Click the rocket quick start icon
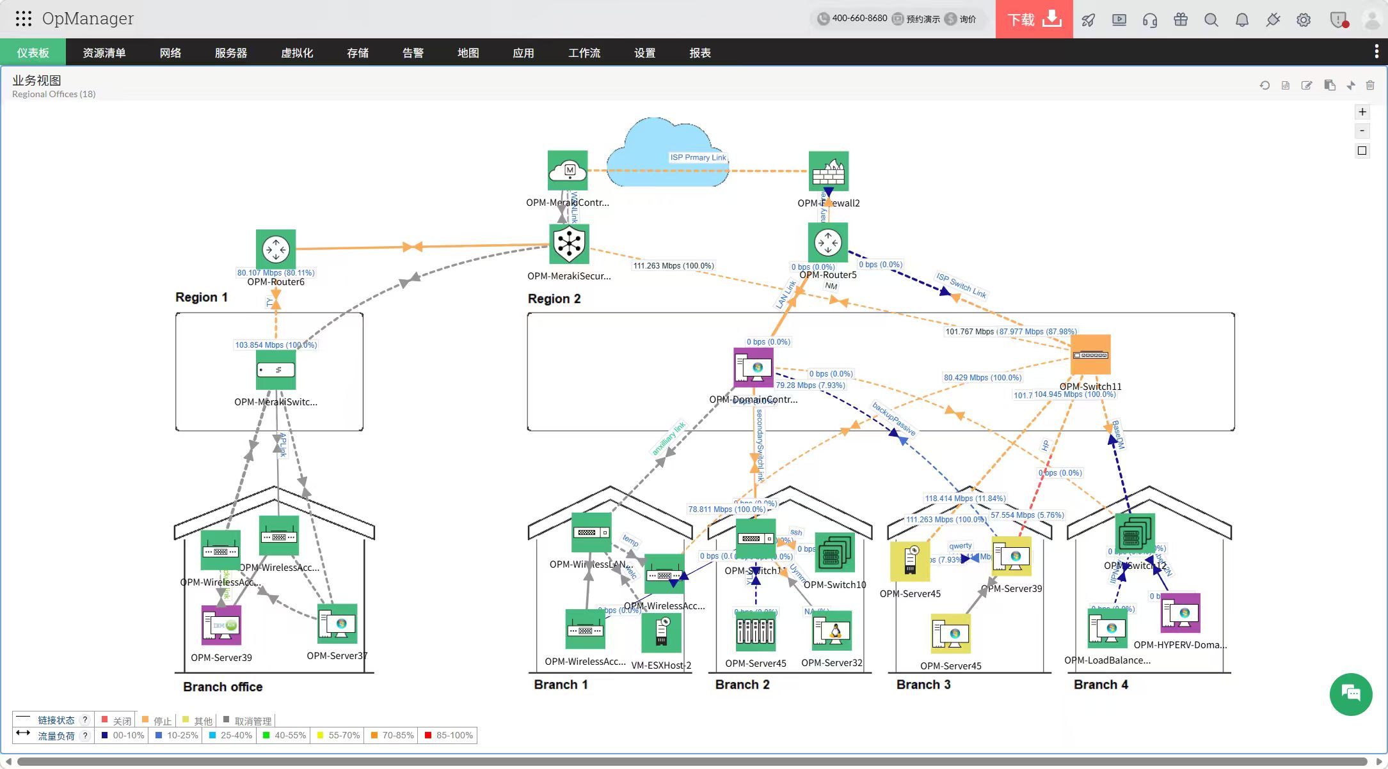Screen dimensions: 1388x769 tap(1088, 20)
